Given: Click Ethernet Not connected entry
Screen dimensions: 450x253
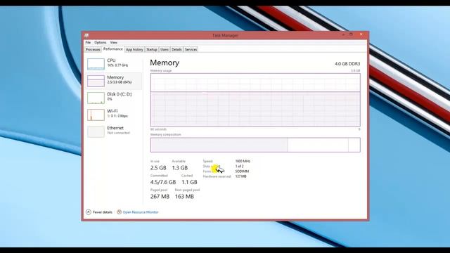Looking at the screenshot, I should coord(114,131).
